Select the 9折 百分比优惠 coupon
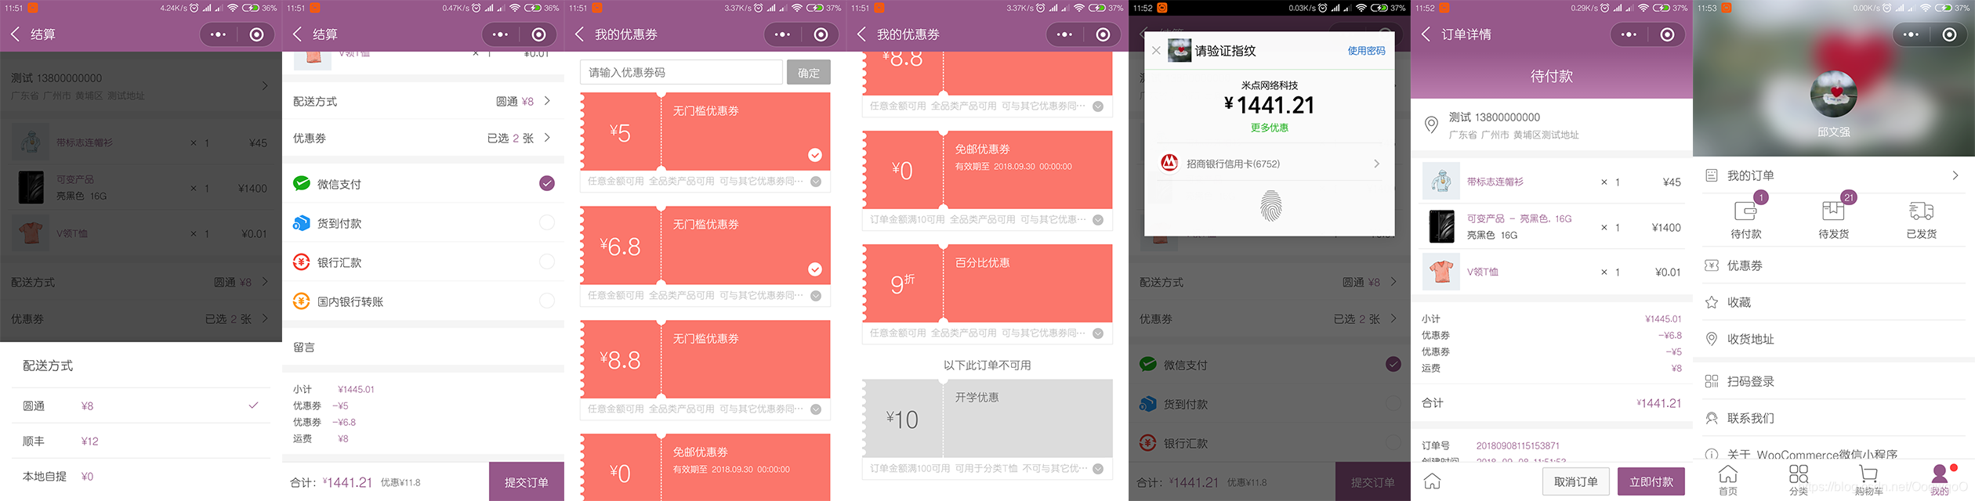 [x=987, y=283]
